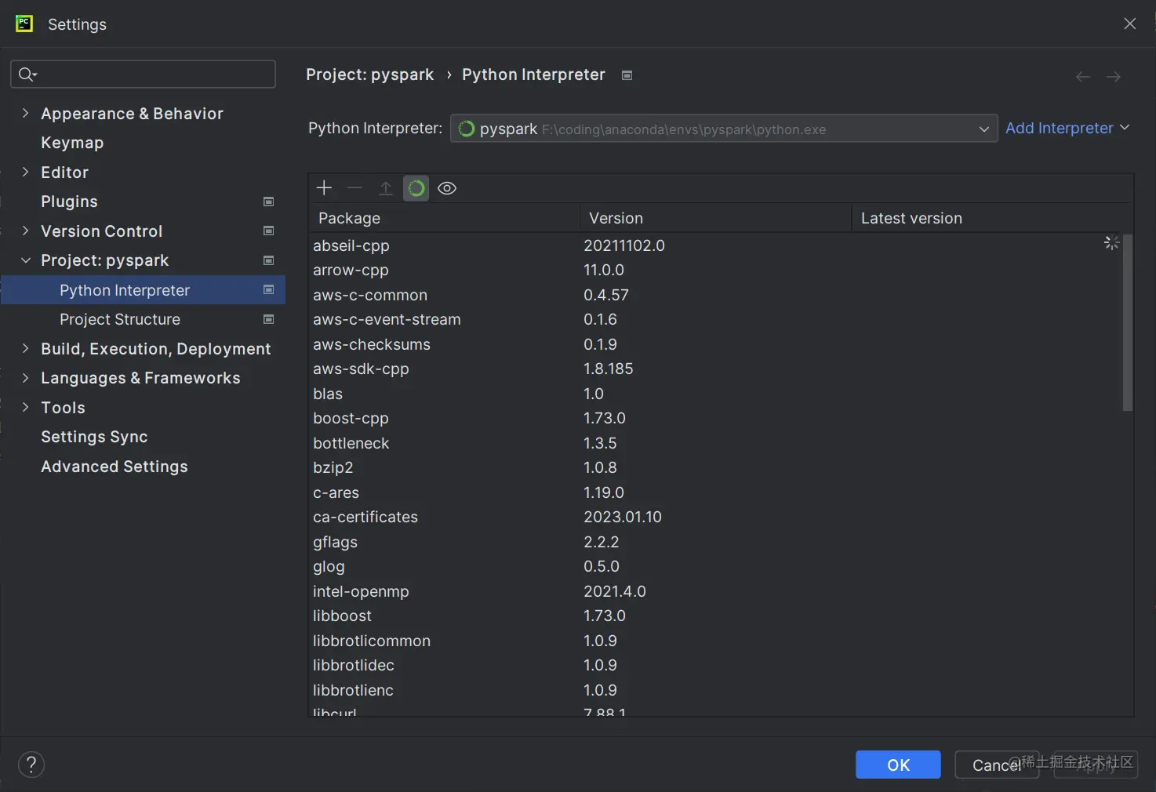Image resolution: width=1156 pixels, height=792 pixels.
Task: Click the upgrade package arrow icon
Action: click(385, 188)
